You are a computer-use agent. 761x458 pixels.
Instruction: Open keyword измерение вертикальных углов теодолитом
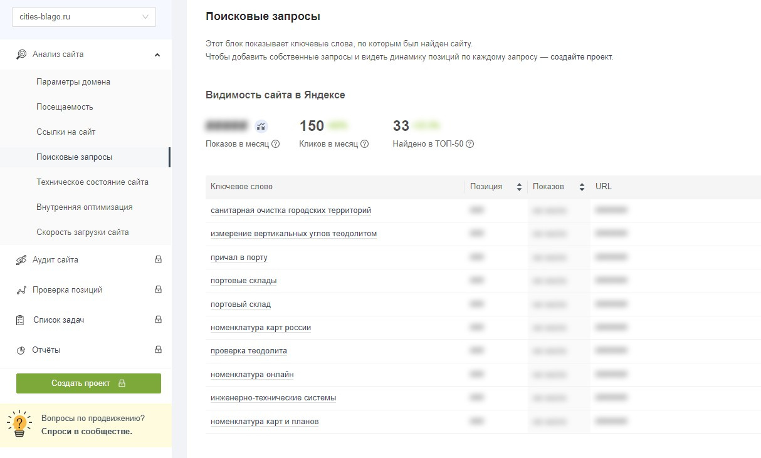(294, 234)
